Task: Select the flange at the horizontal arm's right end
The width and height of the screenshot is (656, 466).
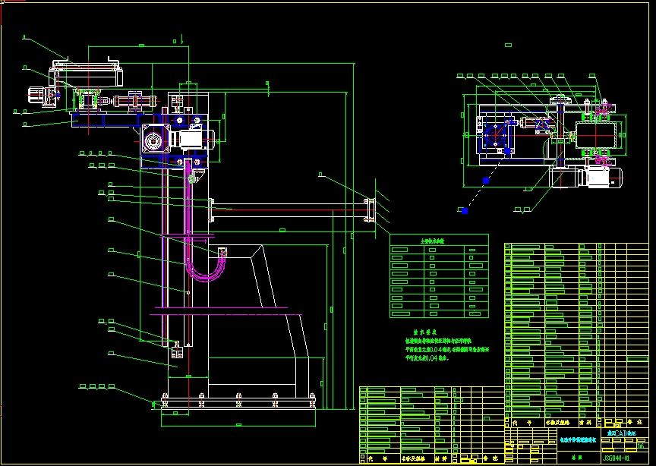Action: click(x=368, y=210)
